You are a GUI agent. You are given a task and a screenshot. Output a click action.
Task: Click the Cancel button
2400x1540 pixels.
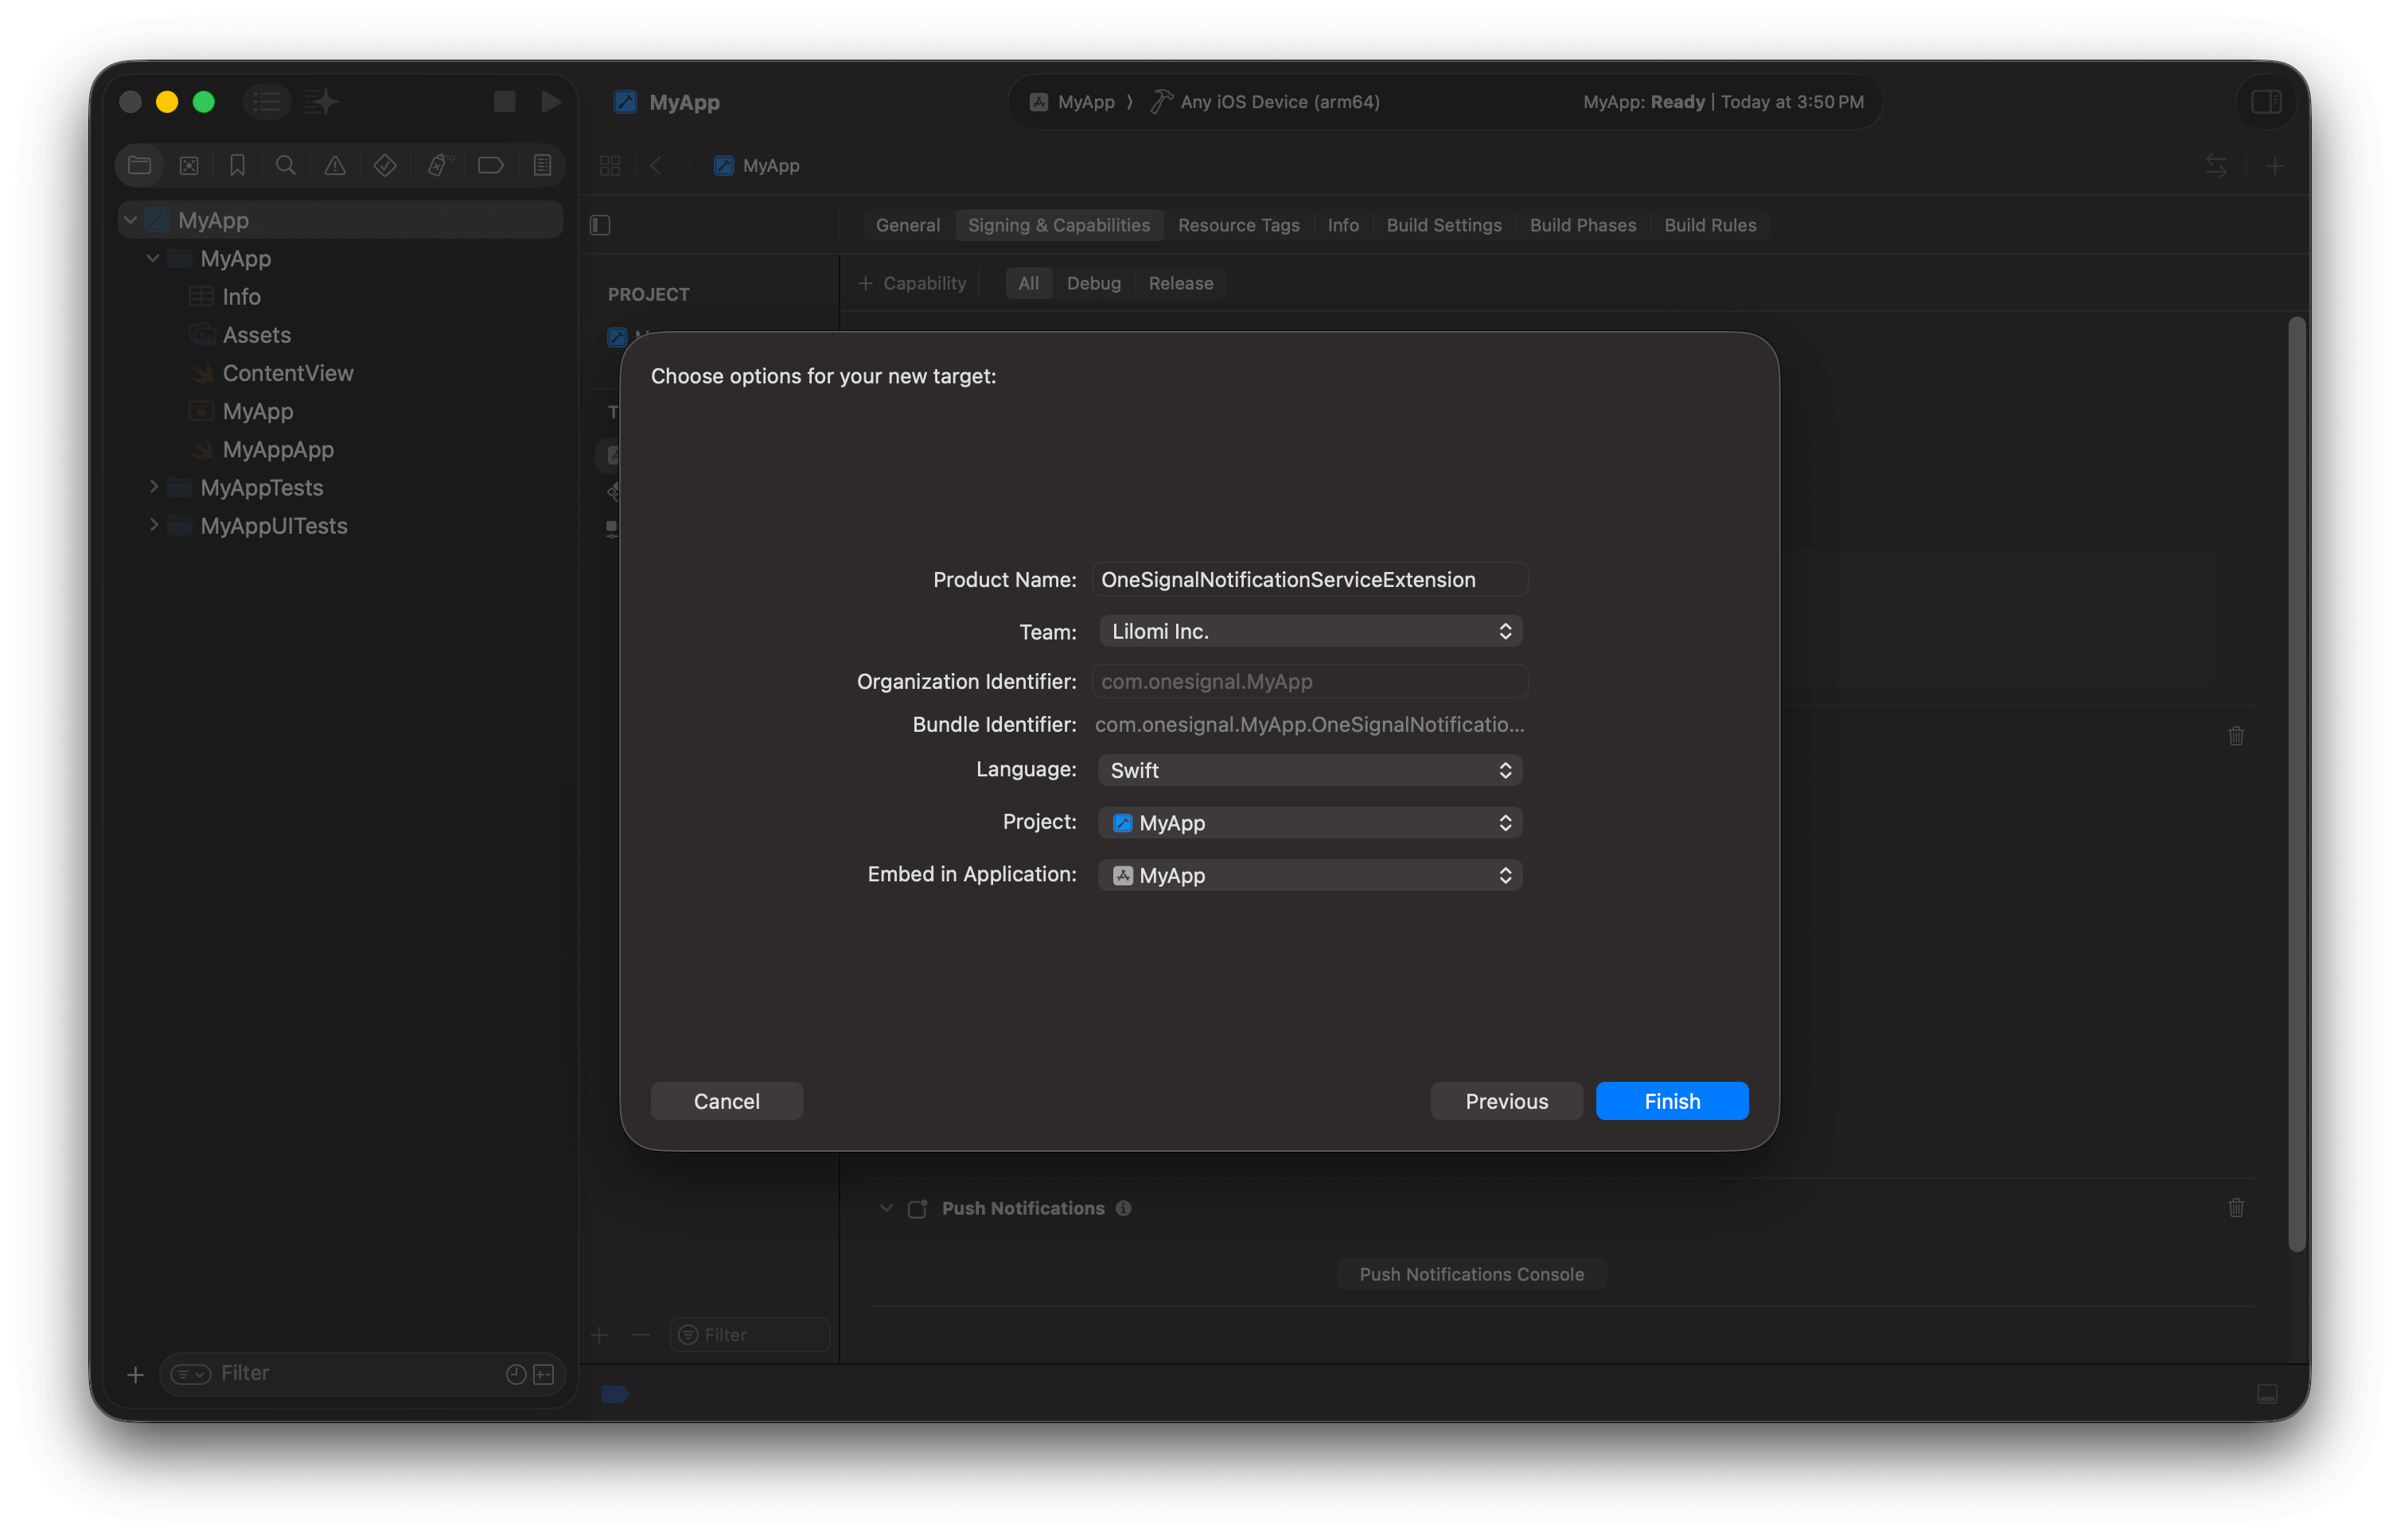(x=727, y=1100)
